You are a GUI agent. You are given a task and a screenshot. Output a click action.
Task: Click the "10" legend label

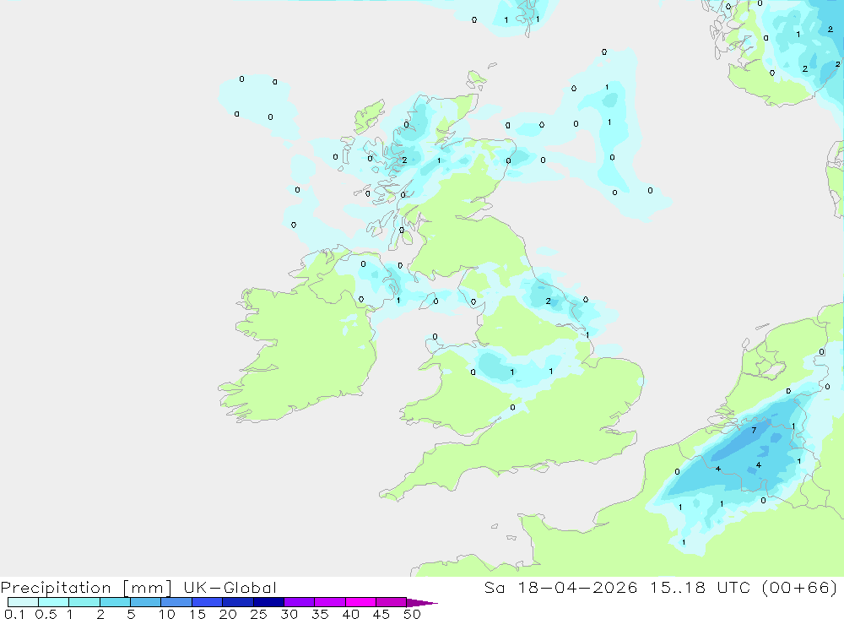[x=167, y=614]
